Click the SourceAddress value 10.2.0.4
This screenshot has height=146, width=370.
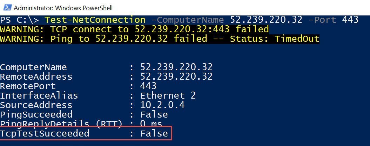click(163, 105)
